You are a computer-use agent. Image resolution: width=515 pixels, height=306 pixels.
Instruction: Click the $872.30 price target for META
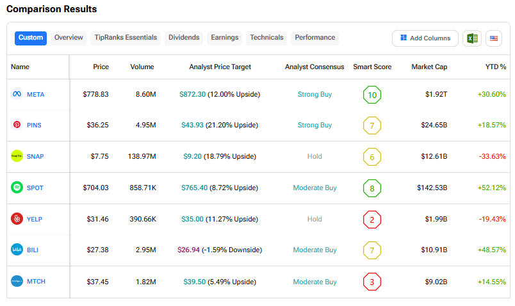193,94
